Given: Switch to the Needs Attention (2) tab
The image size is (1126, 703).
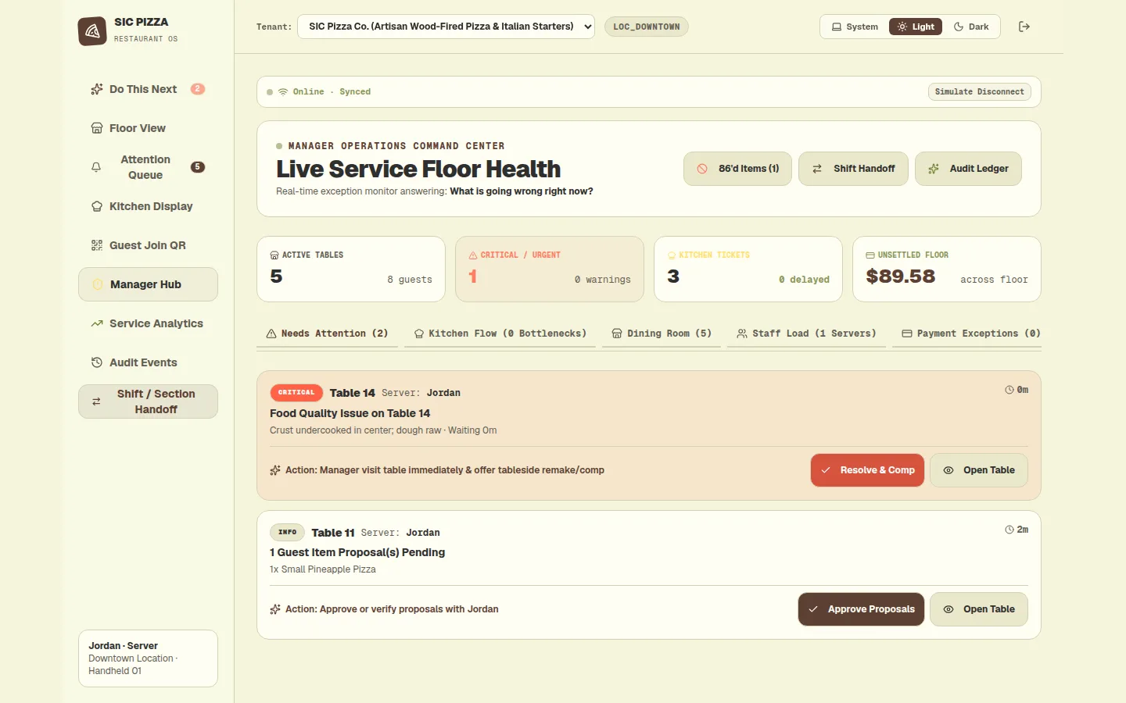Looking at the screenshot, I should pos(327,334).
